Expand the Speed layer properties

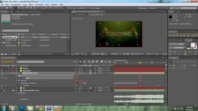click(11, 68)
